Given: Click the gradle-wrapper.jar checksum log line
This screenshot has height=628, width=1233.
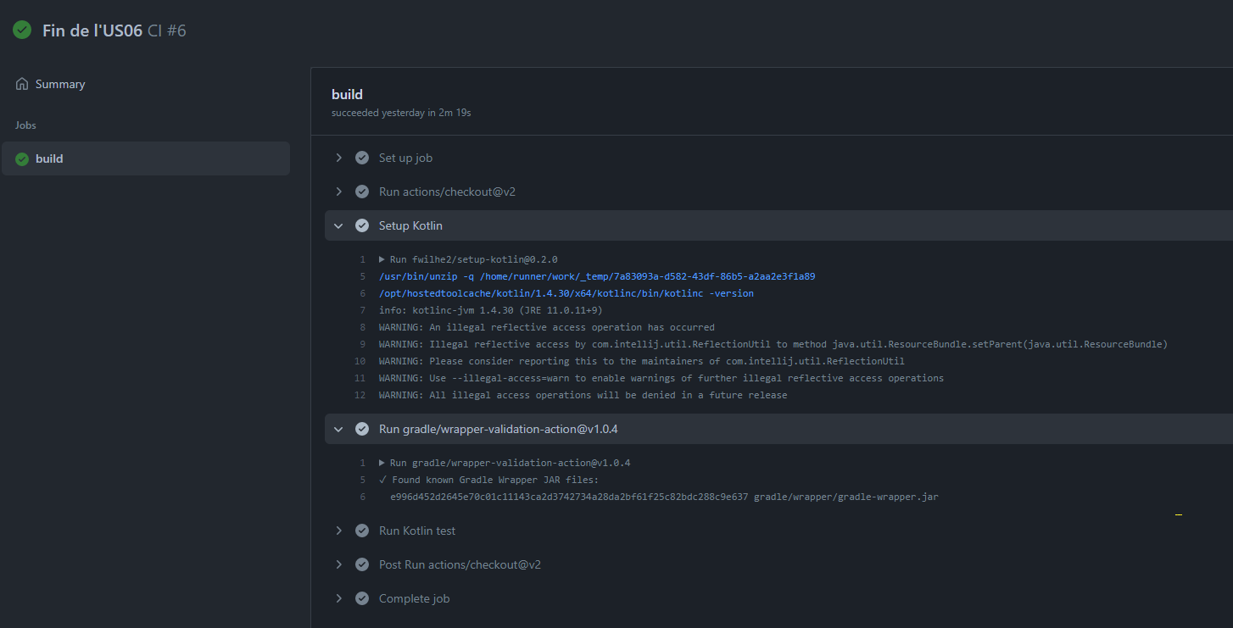Looking at the screenshot, I should point(664,497).
